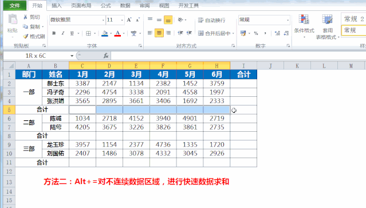The width and height of the screenshot is (366, 208).
Task: Toggle Bold formatting
Action: coord(54,33)
